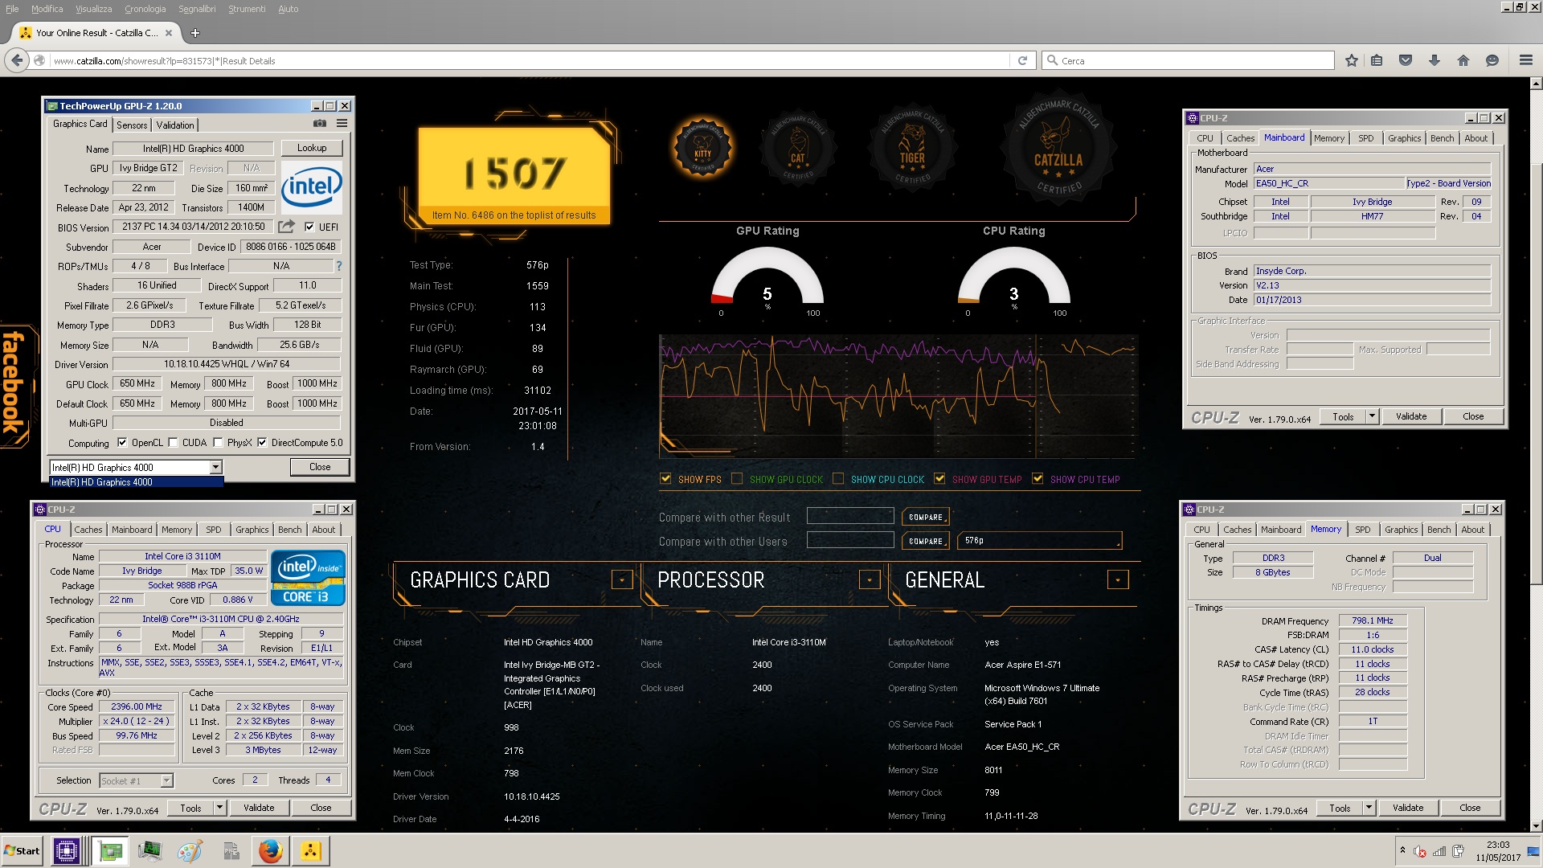Bookmark this page with the star icon
1543x868 pixels.
1352,60
